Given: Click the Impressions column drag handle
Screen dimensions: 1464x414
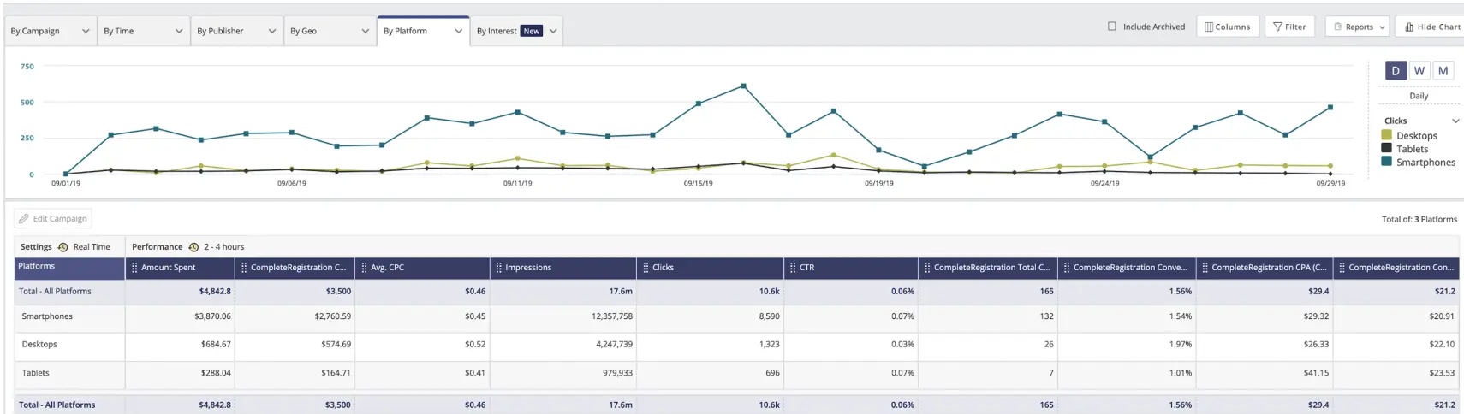Looking at the screenshot, I should click(x=498, y=268).
